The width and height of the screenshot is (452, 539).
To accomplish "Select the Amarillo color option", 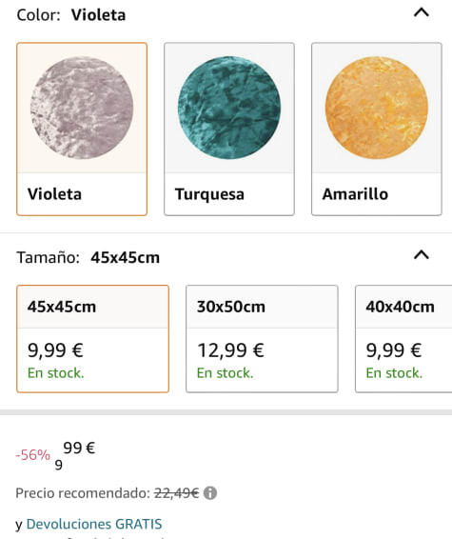I will (x=377, y=129).
